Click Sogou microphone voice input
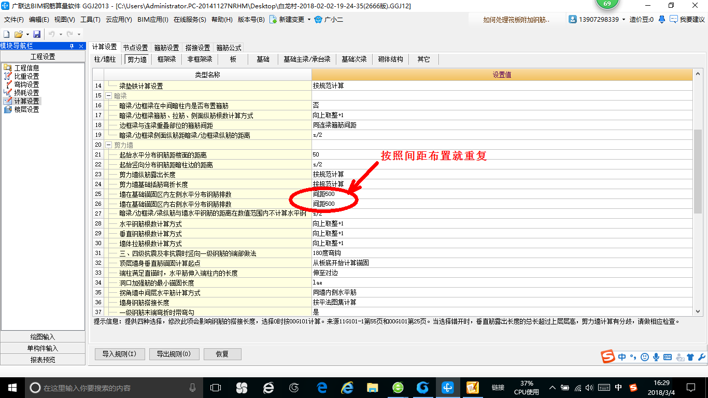The image size is (708, 398). point(656,357)
